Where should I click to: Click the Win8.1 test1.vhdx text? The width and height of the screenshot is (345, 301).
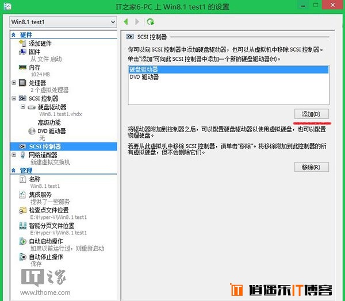click(x=60, y=114)
